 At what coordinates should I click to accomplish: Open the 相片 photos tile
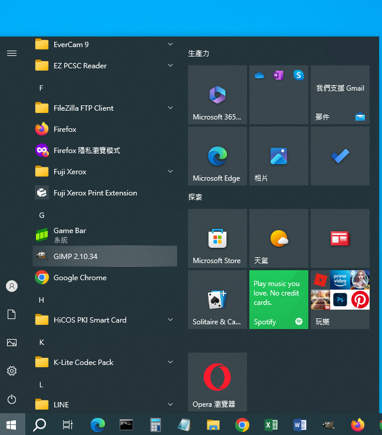(x=279, y=156)
